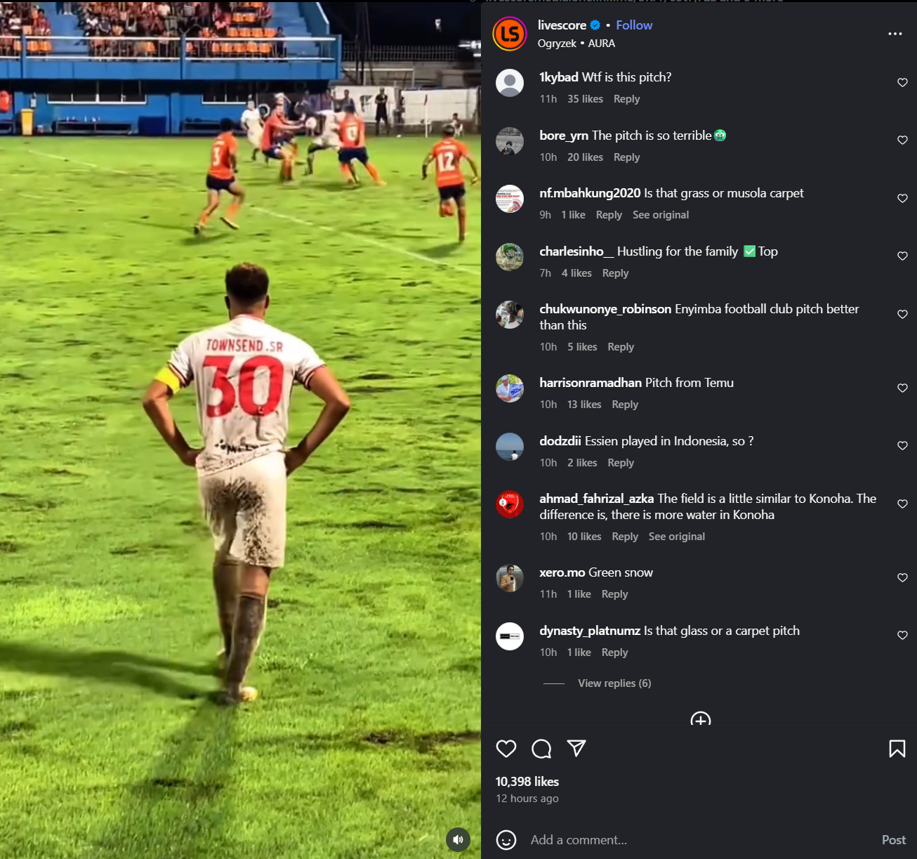Viewport: 917px width, 859px height.
Task: View the 10,398 likes list
Action: [527, 782]
